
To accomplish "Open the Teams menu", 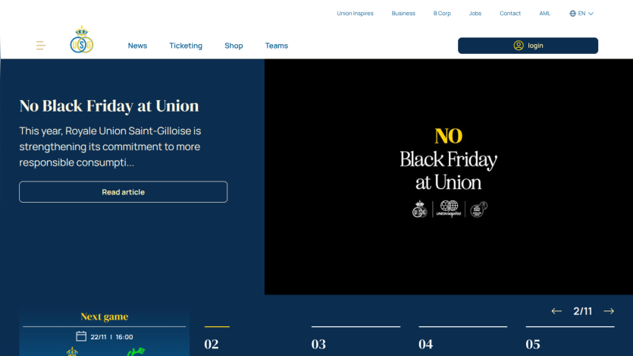I will coord(277,46).
